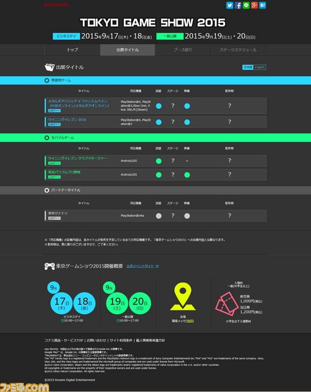Screen dimensions: 311x392
Task: Open the トップ tab
Action: pyautogui.click(x=72, y=50)
